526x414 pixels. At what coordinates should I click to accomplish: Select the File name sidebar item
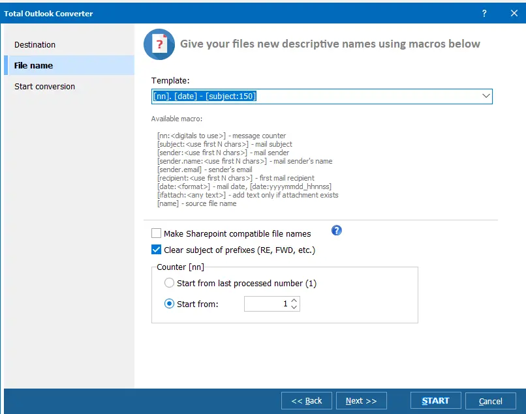pos(34,65)
